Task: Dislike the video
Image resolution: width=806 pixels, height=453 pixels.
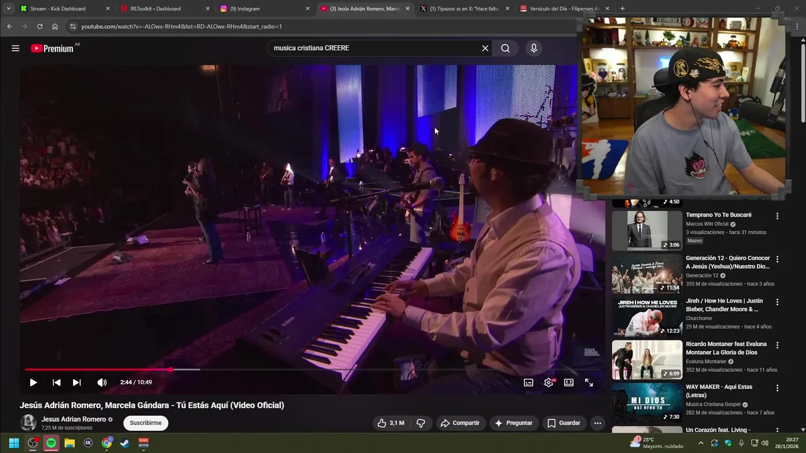Action: tap(421, 423)
